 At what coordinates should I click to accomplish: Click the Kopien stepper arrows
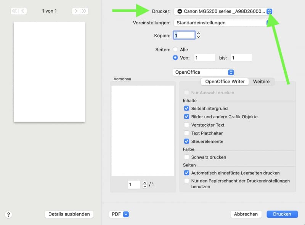198,35
